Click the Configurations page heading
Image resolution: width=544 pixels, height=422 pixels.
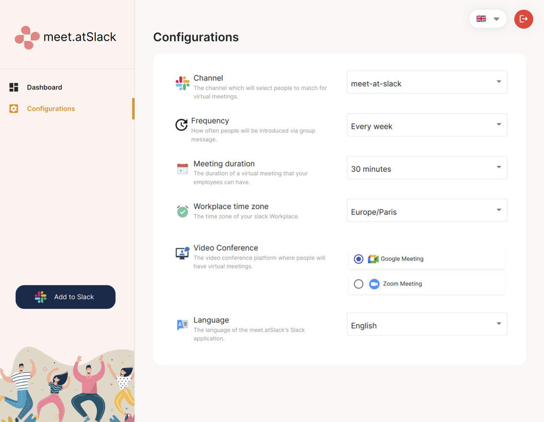point(196,37)
